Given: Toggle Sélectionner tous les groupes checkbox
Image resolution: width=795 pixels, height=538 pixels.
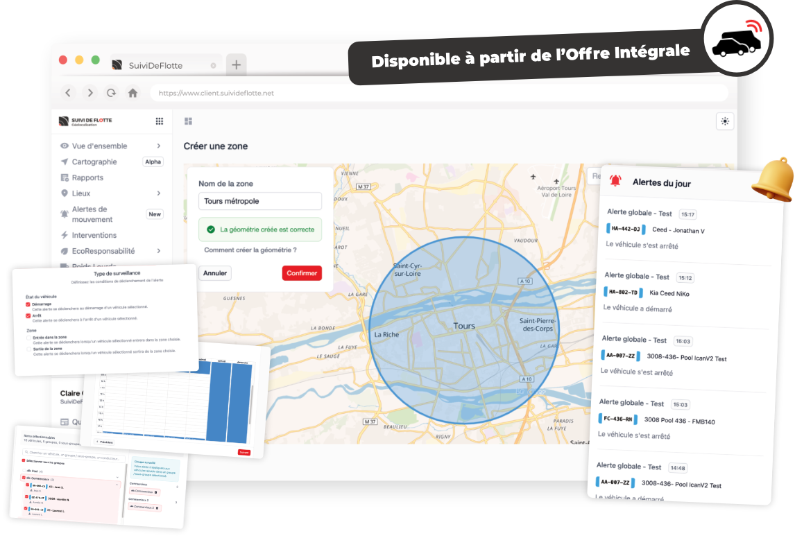Looking at the screenshot, I should click(x=24, y=460).
